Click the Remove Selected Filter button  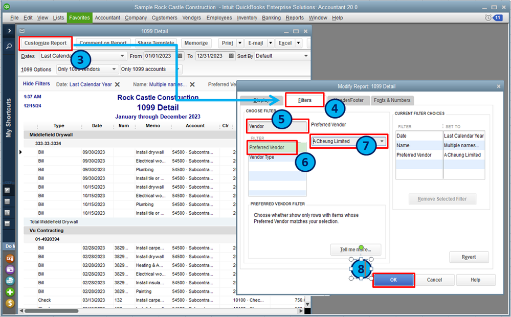(442, 199)
